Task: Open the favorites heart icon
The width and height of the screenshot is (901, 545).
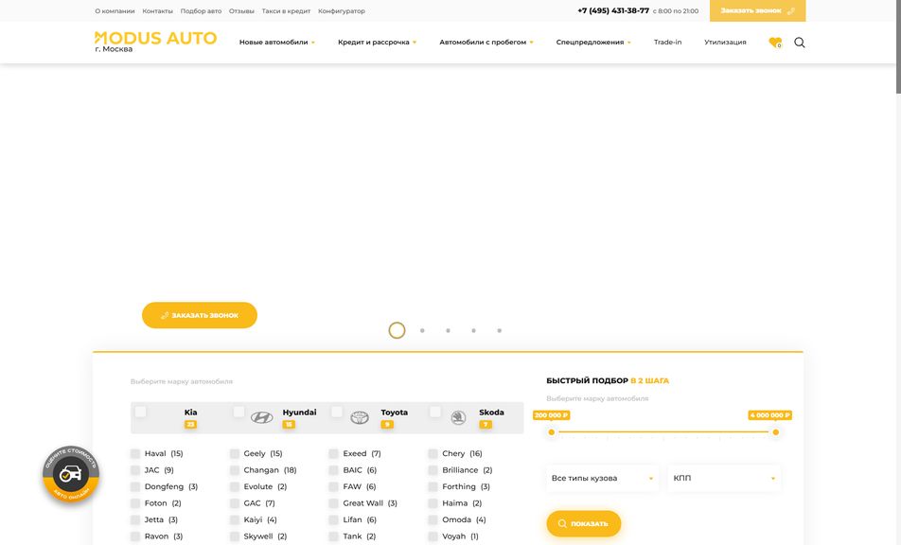Action: [x=775, y=43]
